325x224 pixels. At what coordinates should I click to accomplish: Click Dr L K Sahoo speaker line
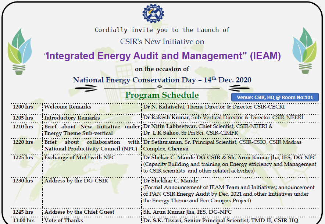[x=191, y=133]
